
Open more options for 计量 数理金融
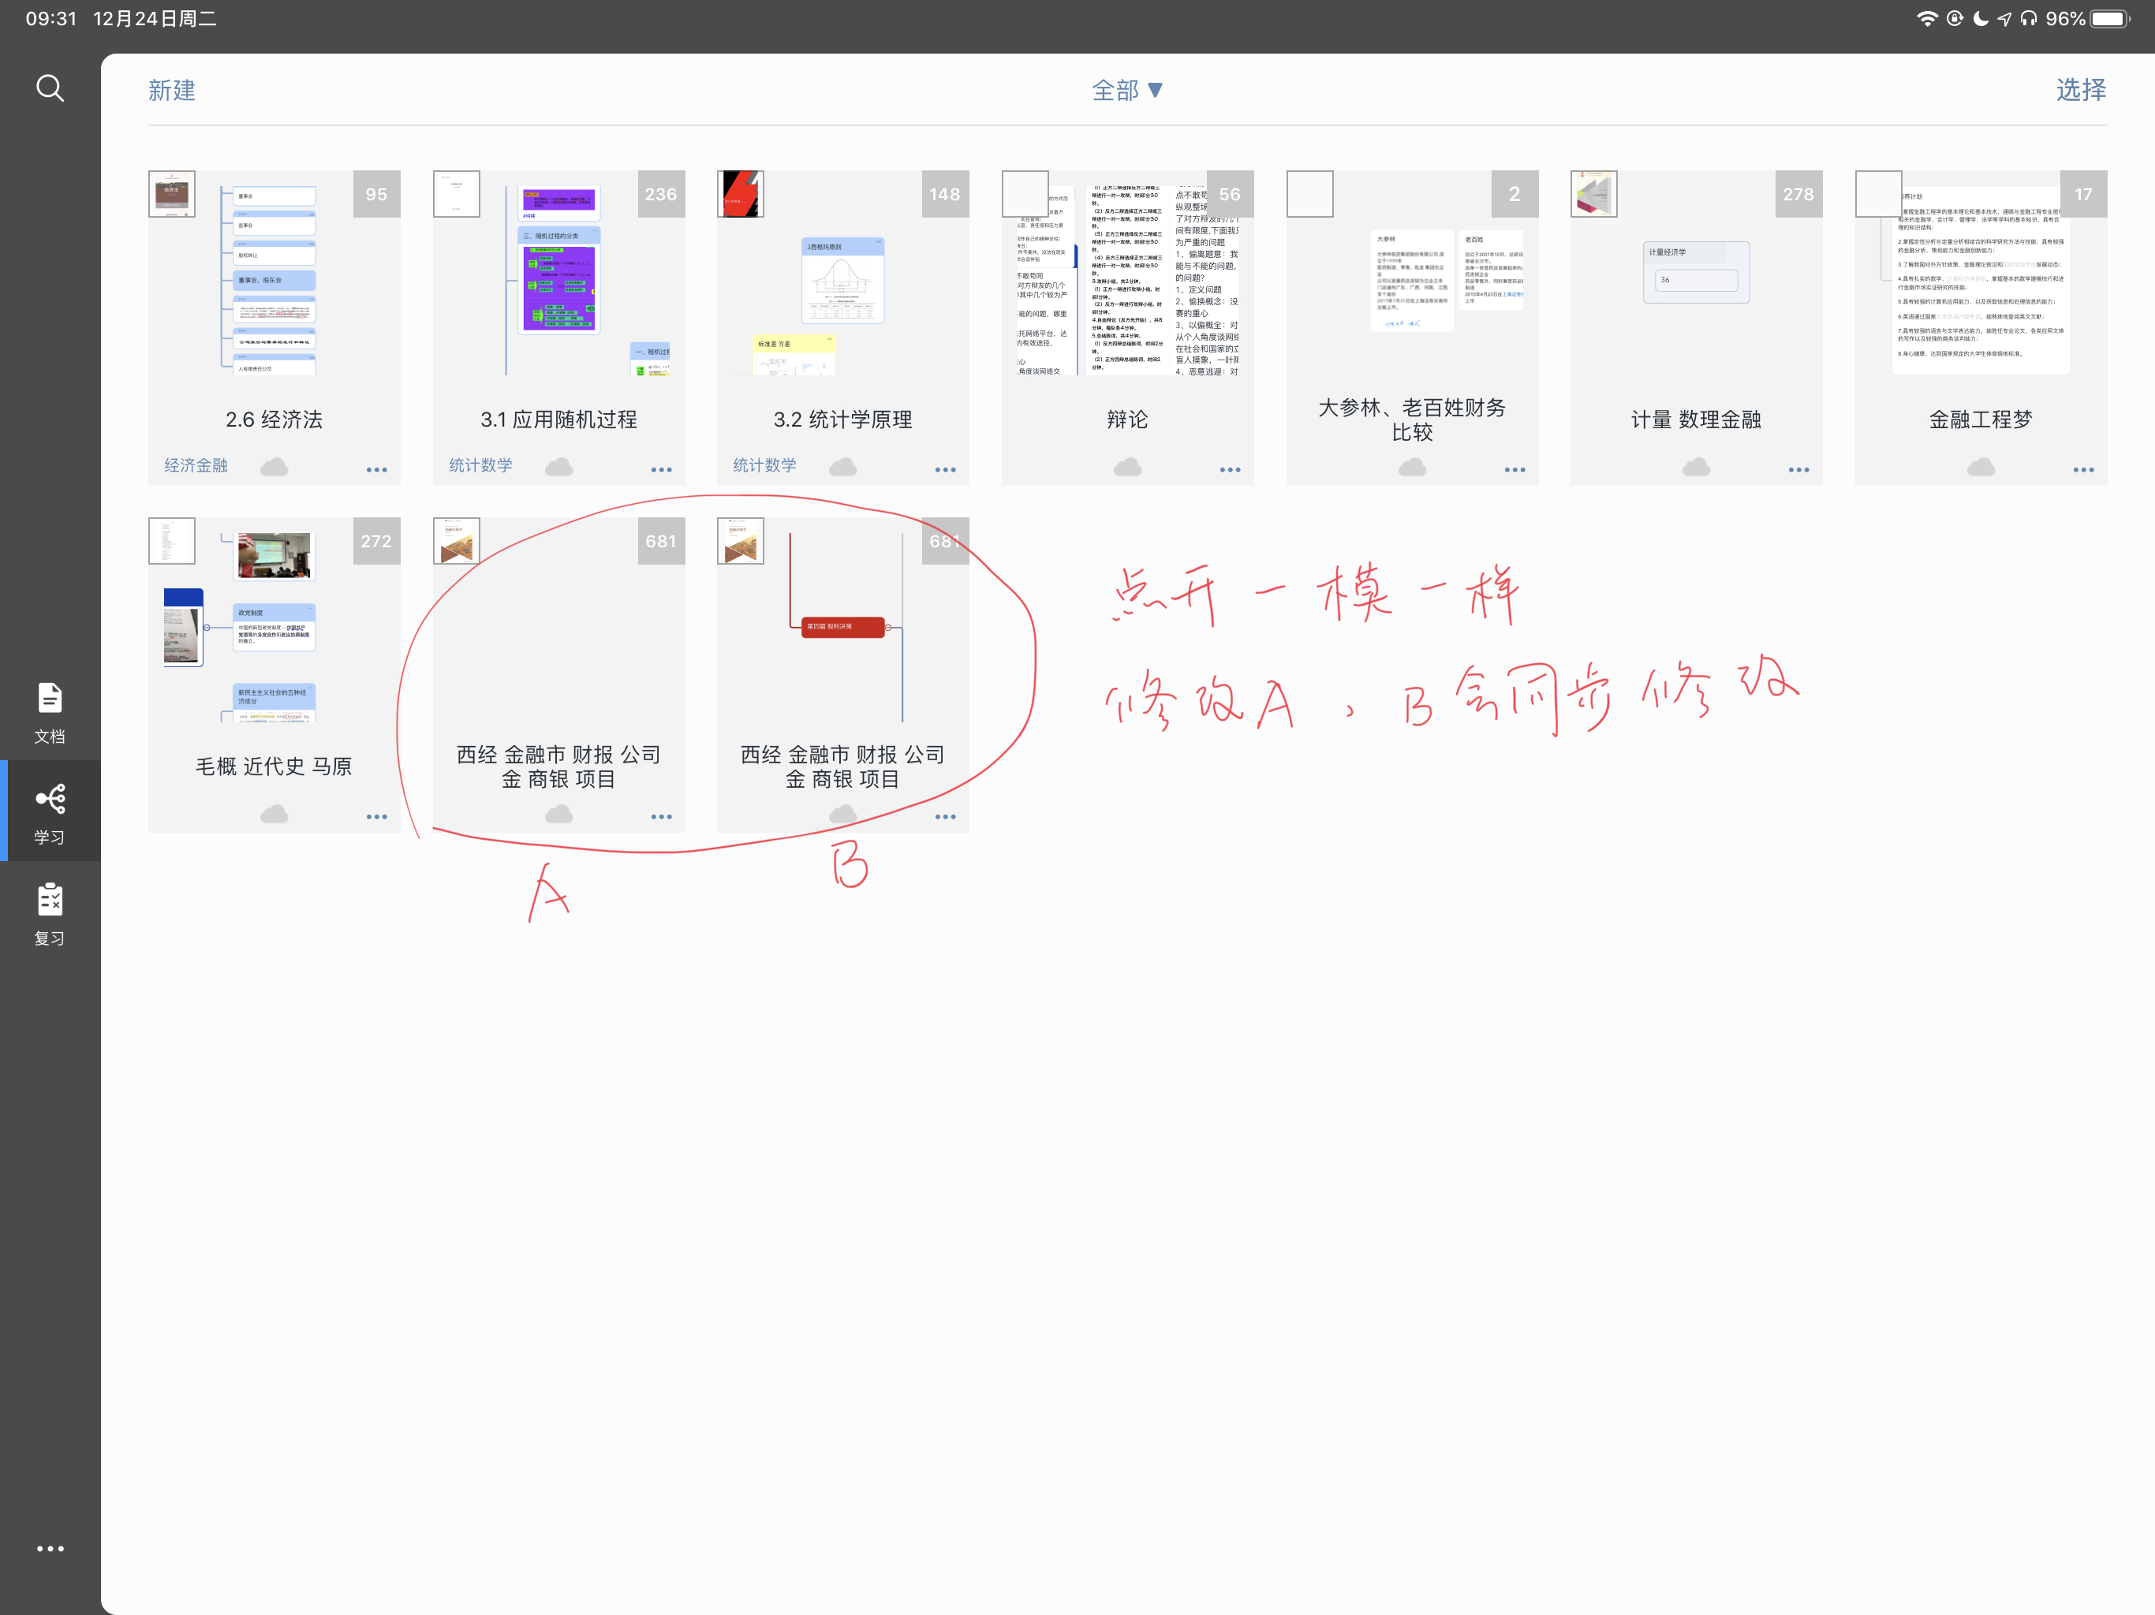pyautogui.click(x=1798, y=469)
